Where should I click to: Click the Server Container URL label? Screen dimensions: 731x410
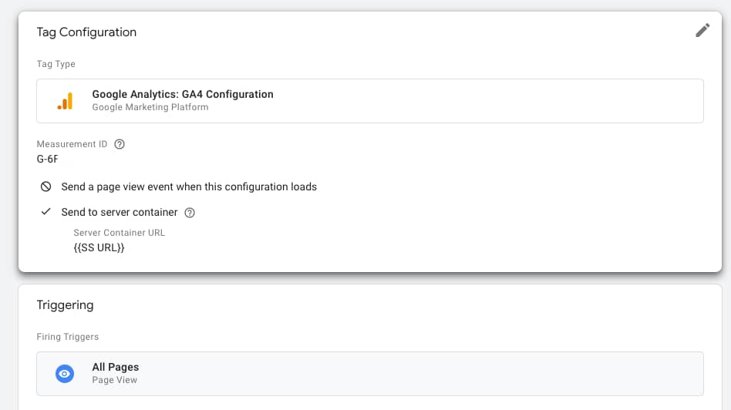[x=120, y=233]
